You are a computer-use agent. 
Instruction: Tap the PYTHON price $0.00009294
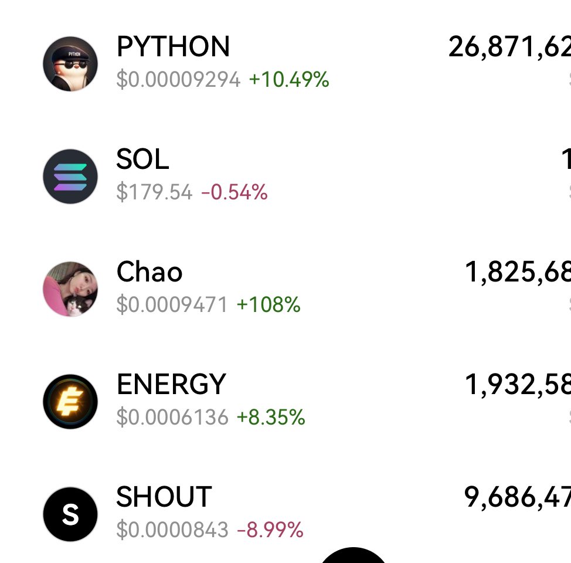click(178, 79)
